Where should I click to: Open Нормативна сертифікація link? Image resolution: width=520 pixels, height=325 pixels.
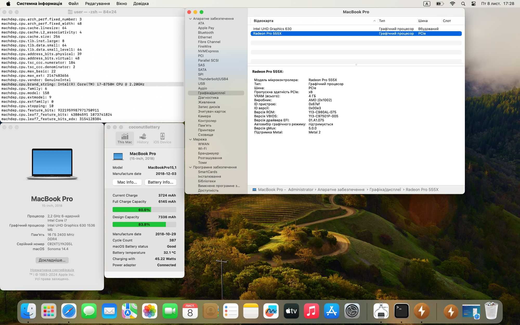(x=52, y=270)
